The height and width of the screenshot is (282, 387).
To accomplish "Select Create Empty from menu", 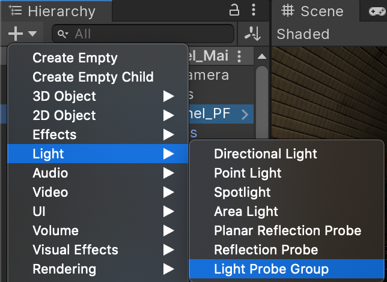I will coord(75,58).
